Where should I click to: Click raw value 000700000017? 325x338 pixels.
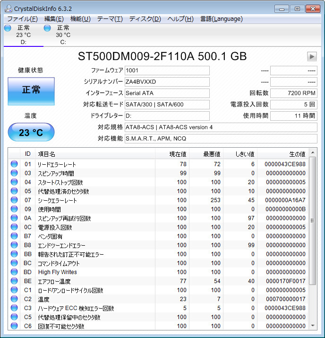click(x=285, y=299)
